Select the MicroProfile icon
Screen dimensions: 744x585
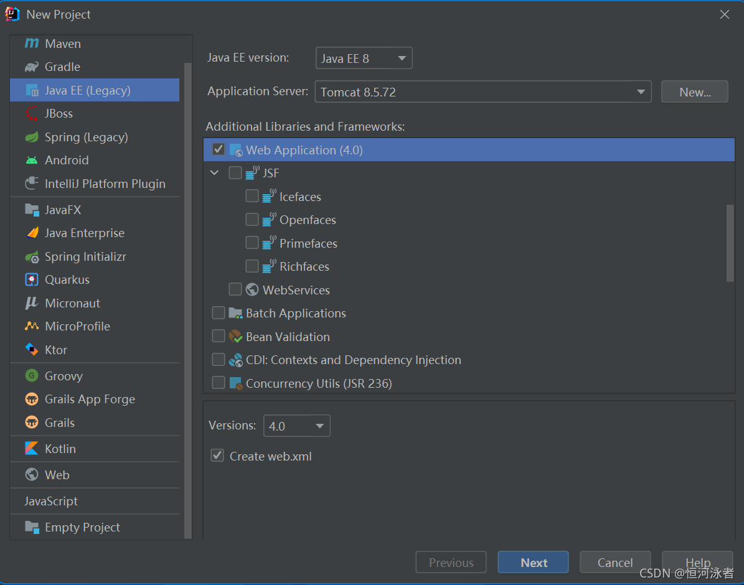tap(32, 326)
